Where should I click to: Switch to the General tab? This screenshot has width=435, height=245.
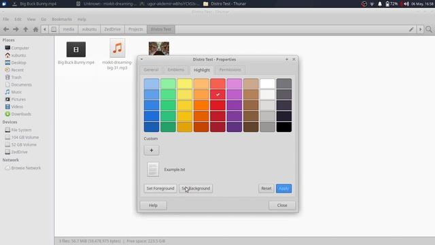pos(151,69)
